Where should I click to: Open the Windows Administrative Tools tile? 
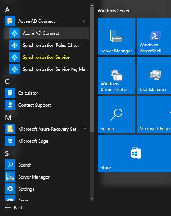(x=116, y=76)
